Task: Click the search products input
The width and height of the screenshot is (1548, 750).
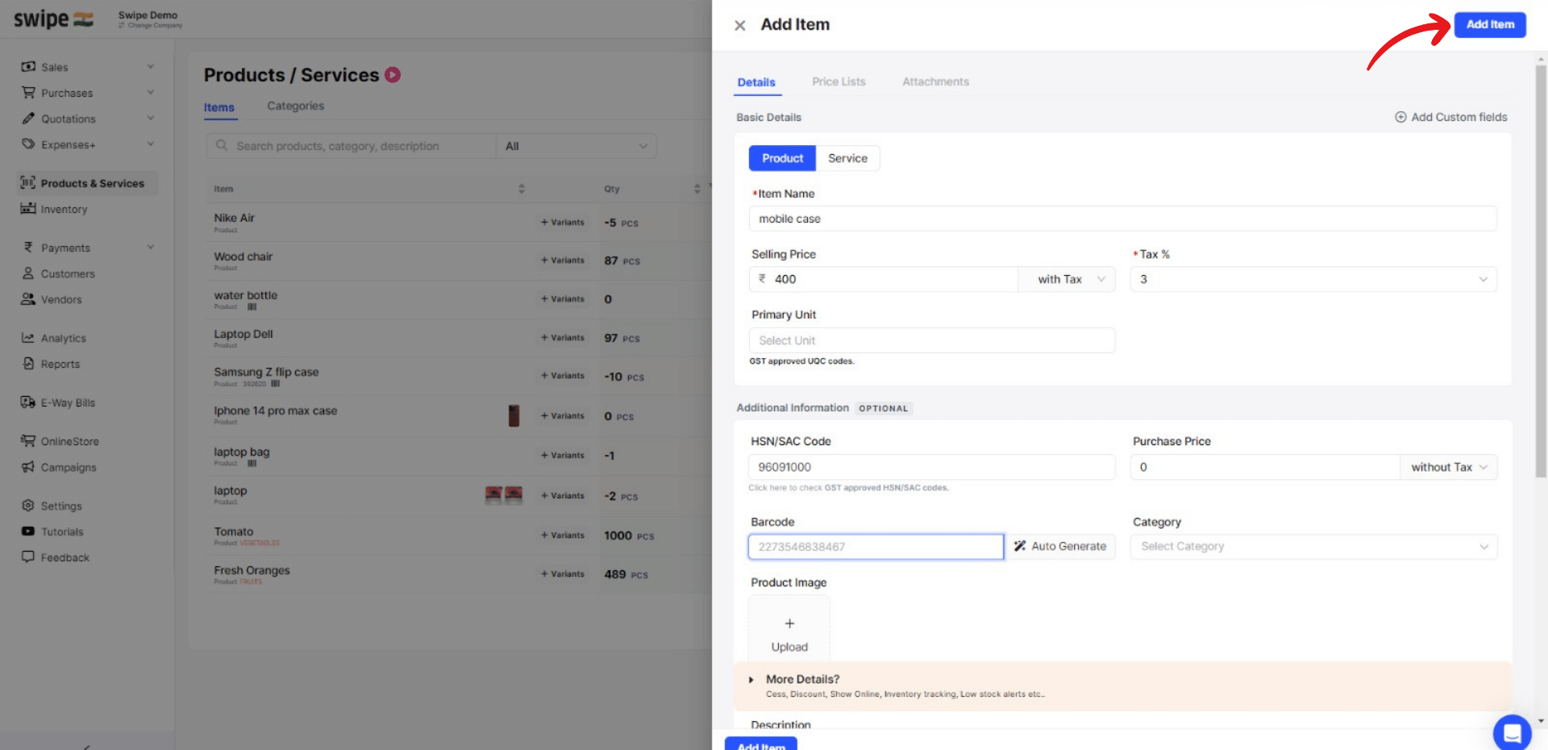Action: click(x=352, y=146)
